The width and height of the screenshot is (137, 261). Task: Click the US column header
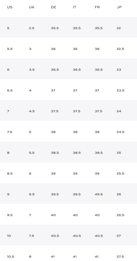[10, 7]
